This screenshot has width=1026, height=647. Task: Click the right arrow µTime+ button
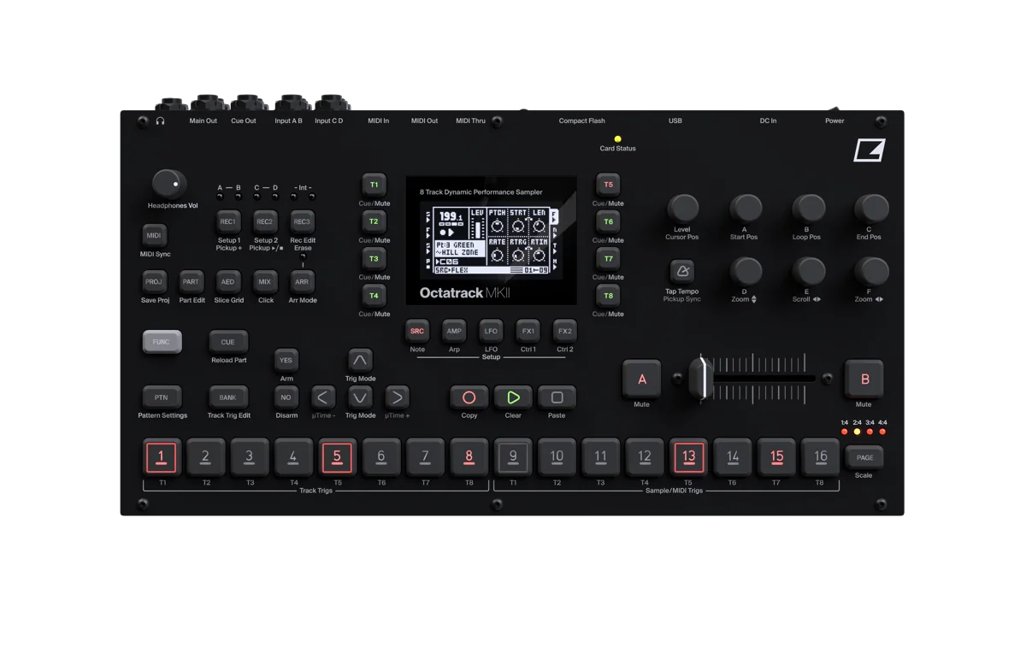pyautogui.click(x=397, y=397)
